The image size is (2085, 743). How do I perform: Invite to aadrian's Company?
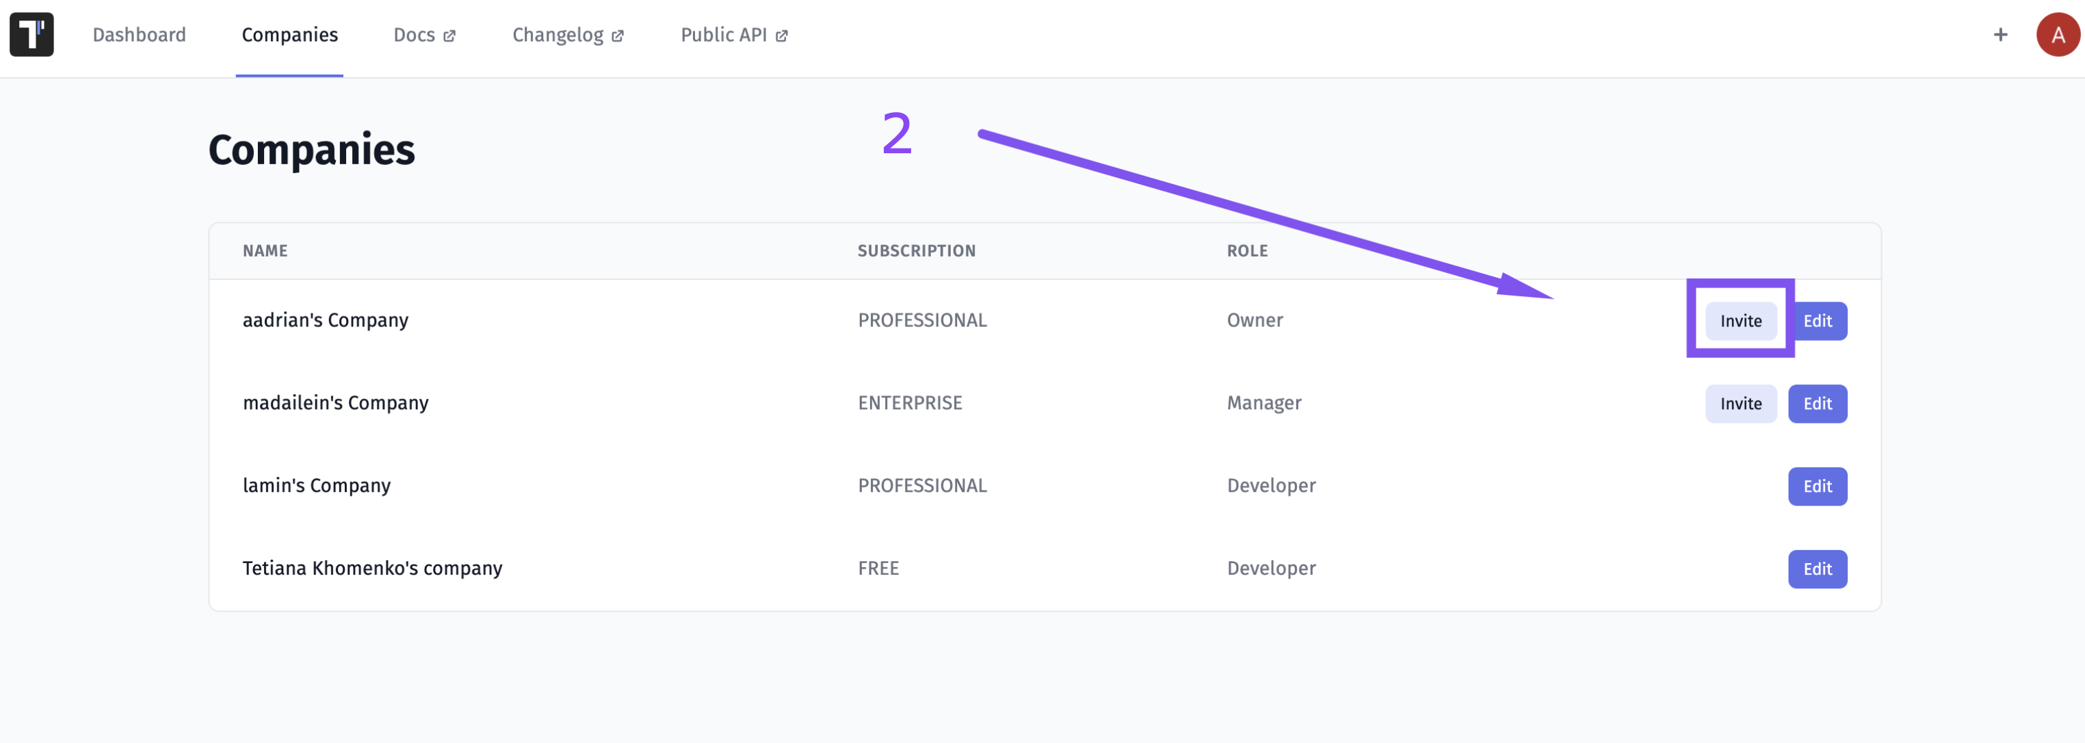tap(1740, 322)
